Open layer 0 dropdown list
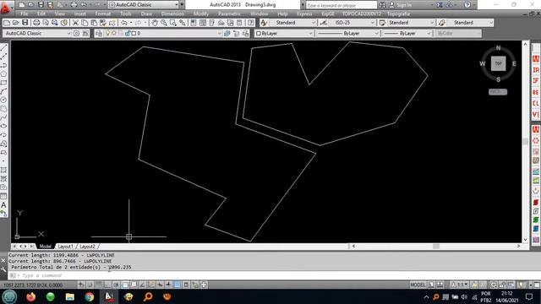The height and width of the screenshot is (304, 541). pos(220,34)
